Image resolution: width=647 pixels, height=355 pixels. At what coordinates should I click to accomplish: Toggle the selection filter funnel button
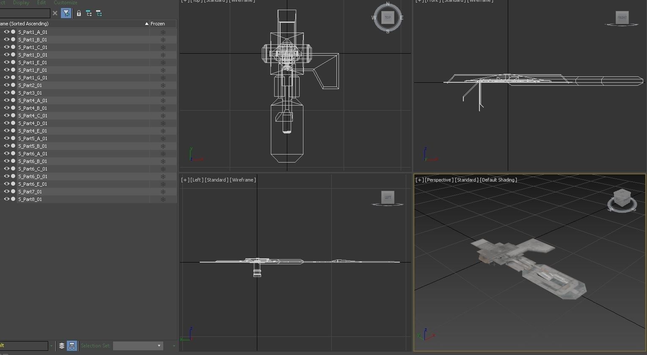[x=66, y=14]
